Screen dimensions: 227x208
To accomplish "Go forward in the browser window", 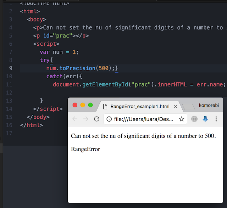I will [x=86, y=119].
